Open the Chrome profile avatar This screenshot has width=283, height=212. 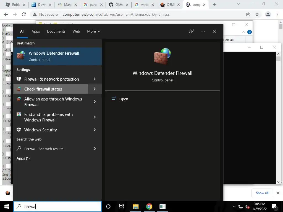point(268,14)
